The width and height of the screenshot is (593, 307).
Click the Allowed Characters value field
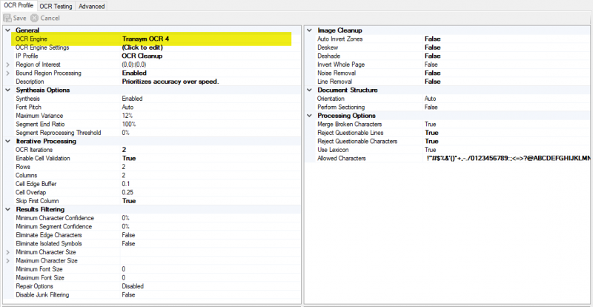click(x=507, y=158)
